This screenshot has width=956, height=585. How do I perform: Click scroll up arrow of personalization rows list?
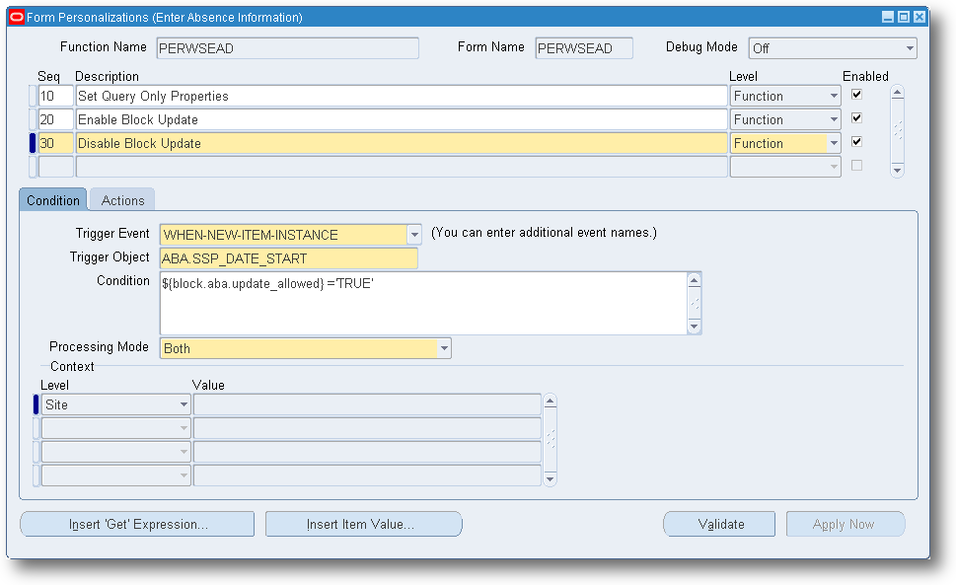pos(897,93)
